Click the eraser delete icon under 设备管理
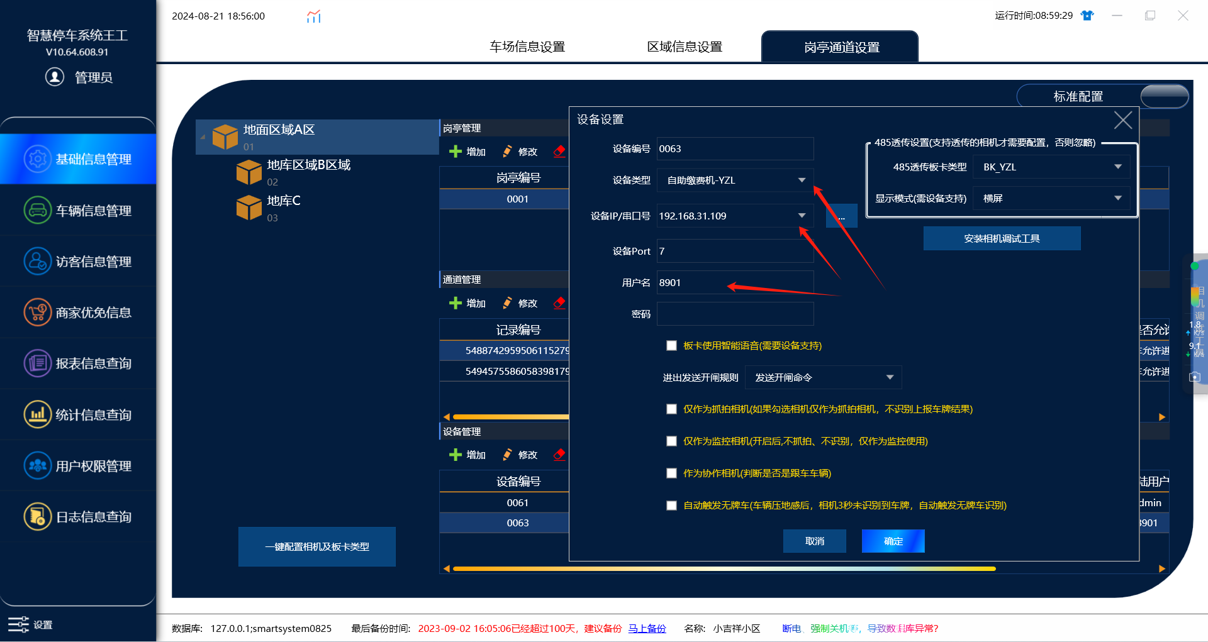This screenshot has height=642, width=1208. point(559,455)
